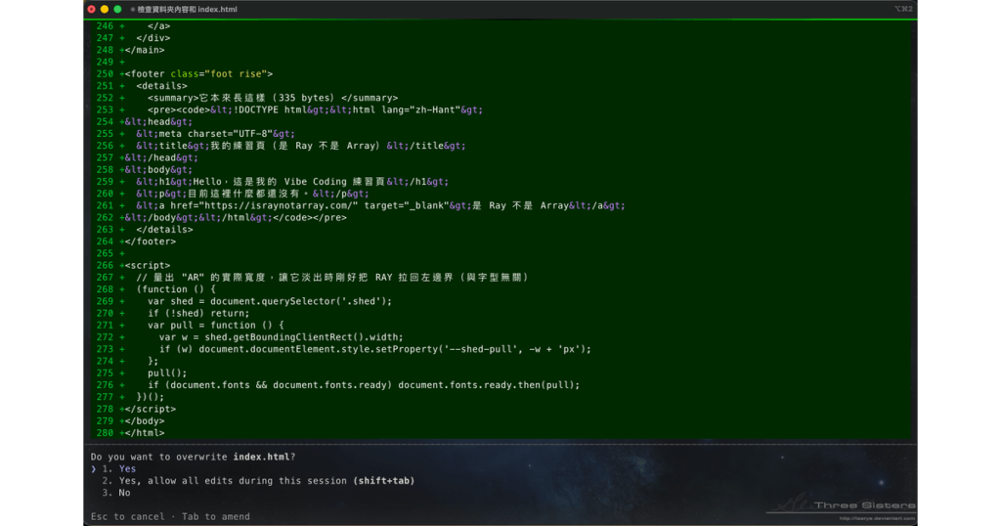This screenshot has width=1001, height=526.
Task: Choose Yes, allow all edits during this session
Action: pos(258,481)
